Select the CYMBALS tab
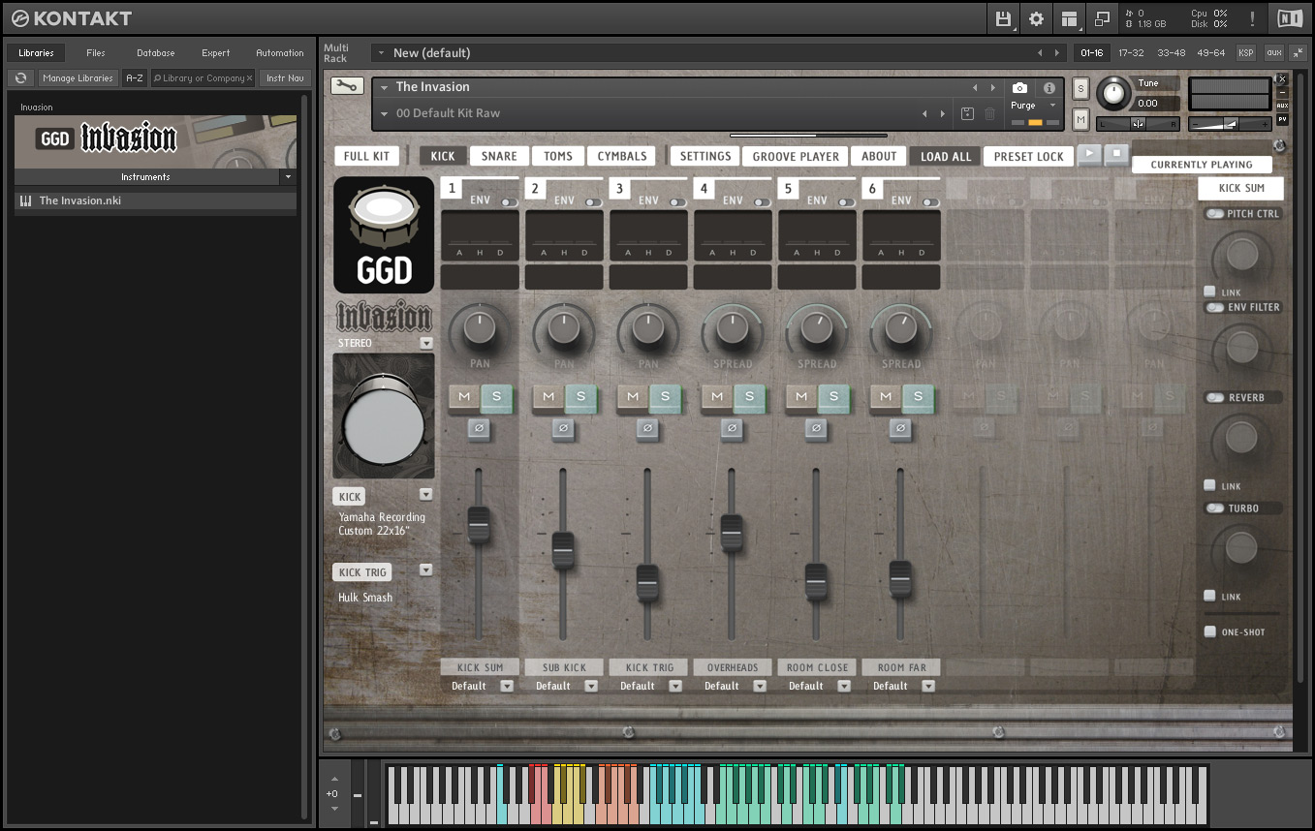The height and width of the screenshot is (831, 1315). coord(622,156)
